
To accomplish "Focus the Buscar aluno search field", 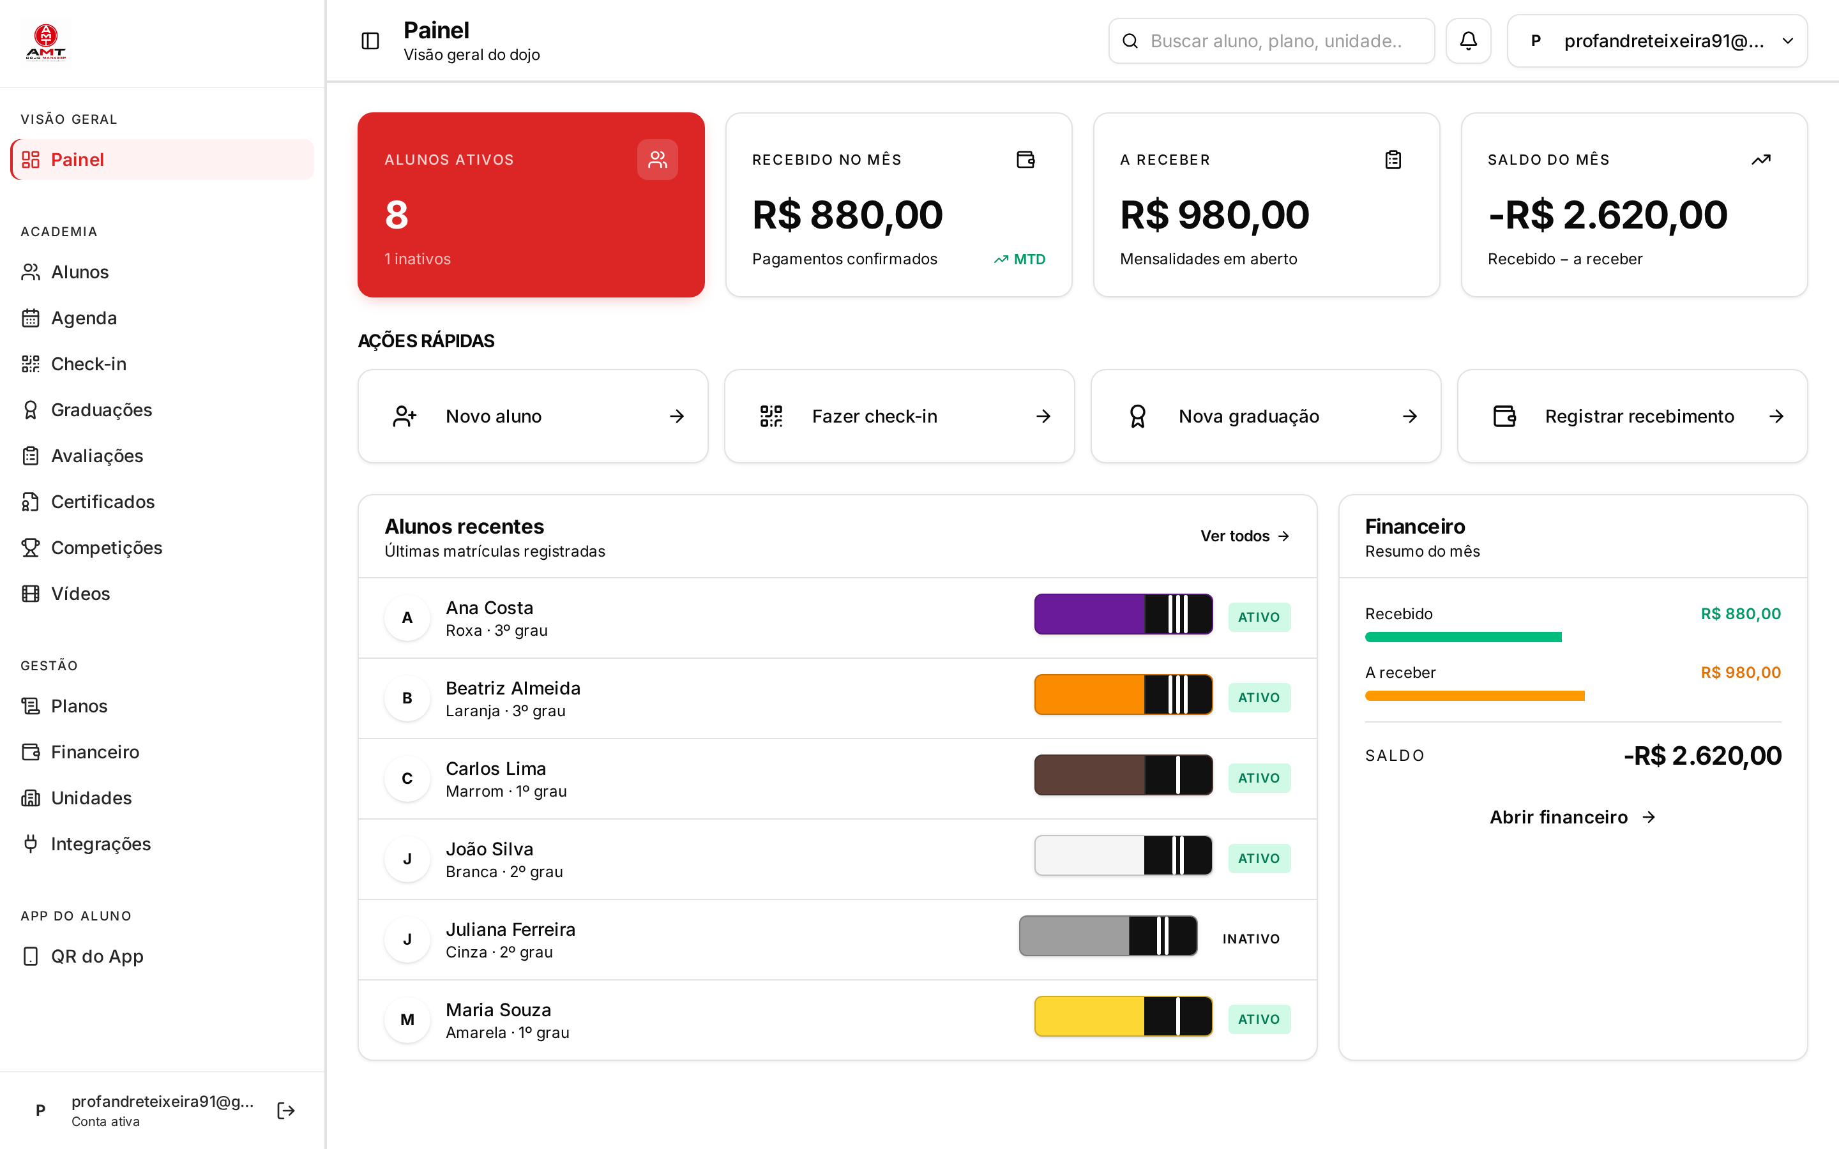I will point(1271,41).
